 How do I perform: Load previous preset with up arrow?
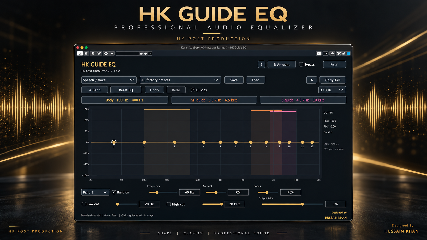(x=141, y=53)
